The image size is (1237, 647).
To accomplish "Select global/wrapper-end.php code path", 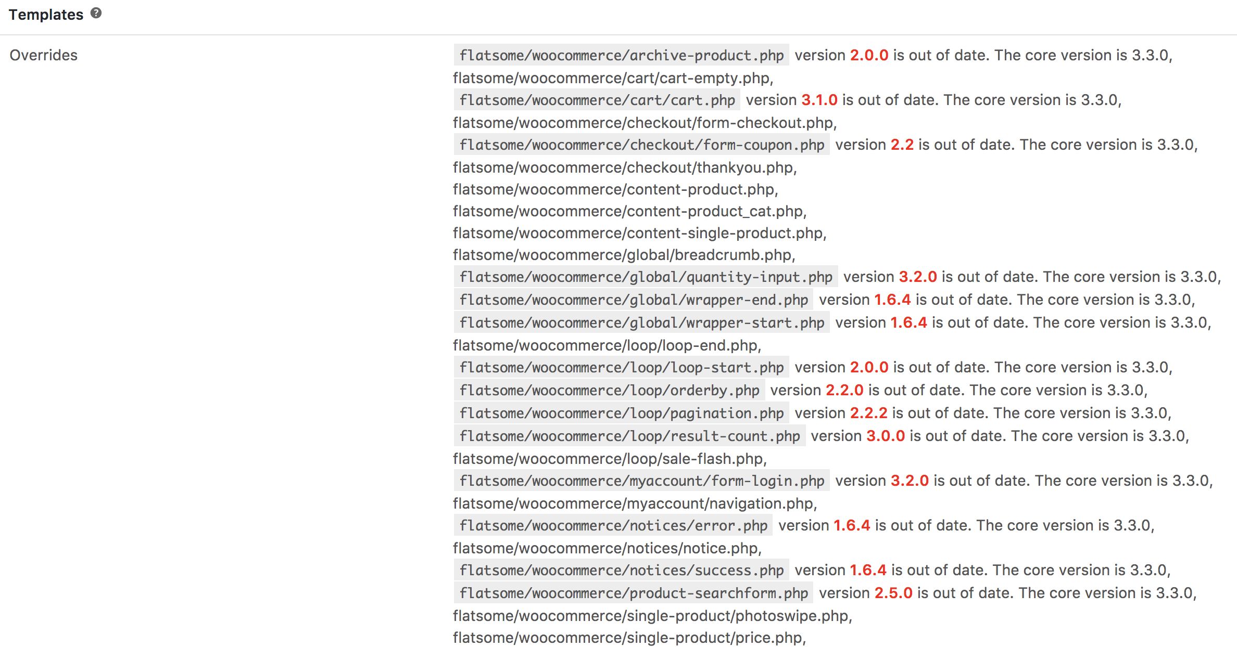I will (x=633, y=300).
